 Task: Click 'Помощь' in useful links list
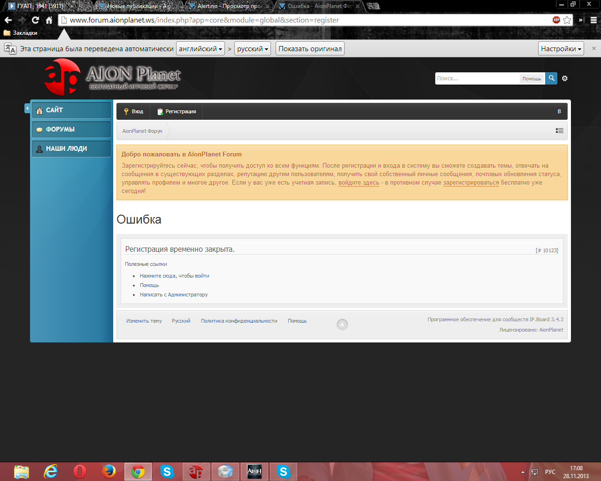(149, 285)
